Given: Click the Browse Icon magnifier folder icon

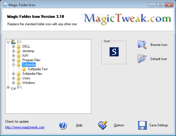Looking at the screenshot, I should tap(142, 44).
